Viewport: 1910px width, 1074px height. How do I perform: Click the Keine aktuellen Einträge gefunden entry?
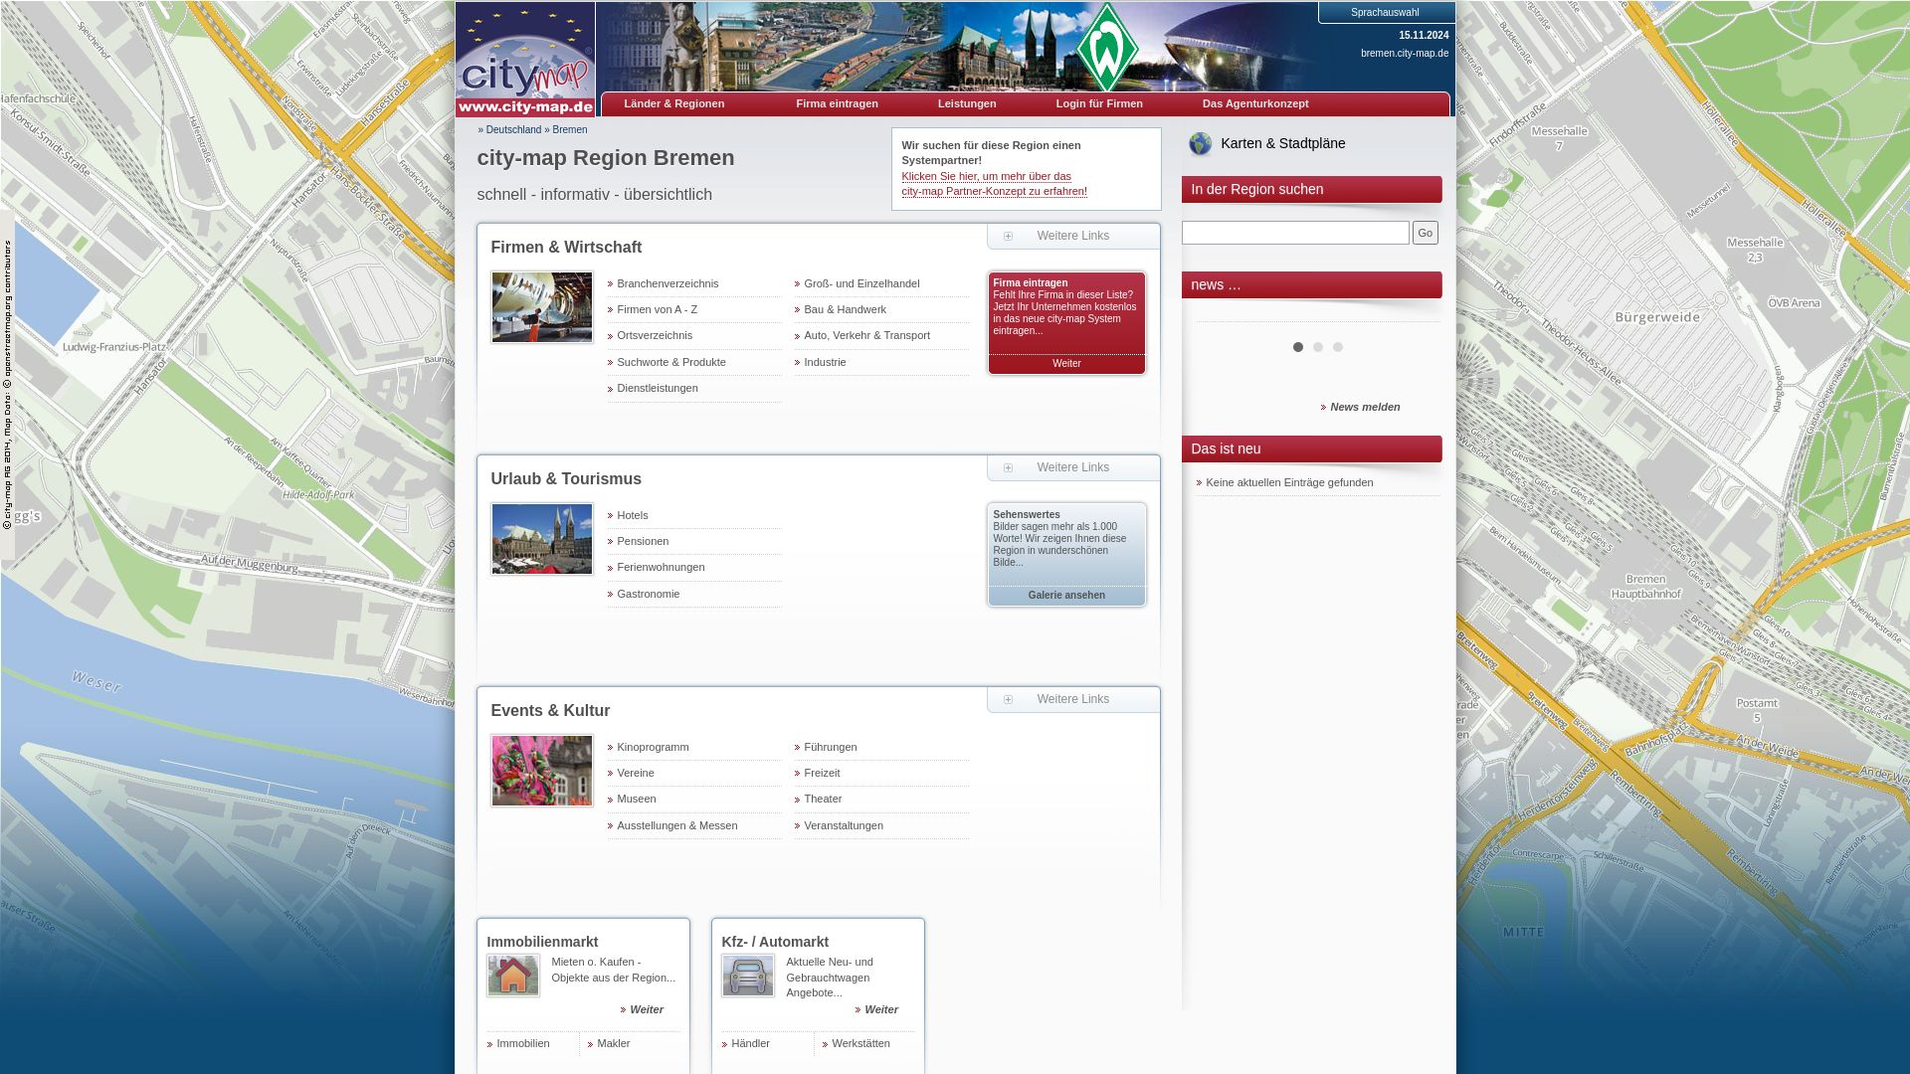pos(1289,482)
